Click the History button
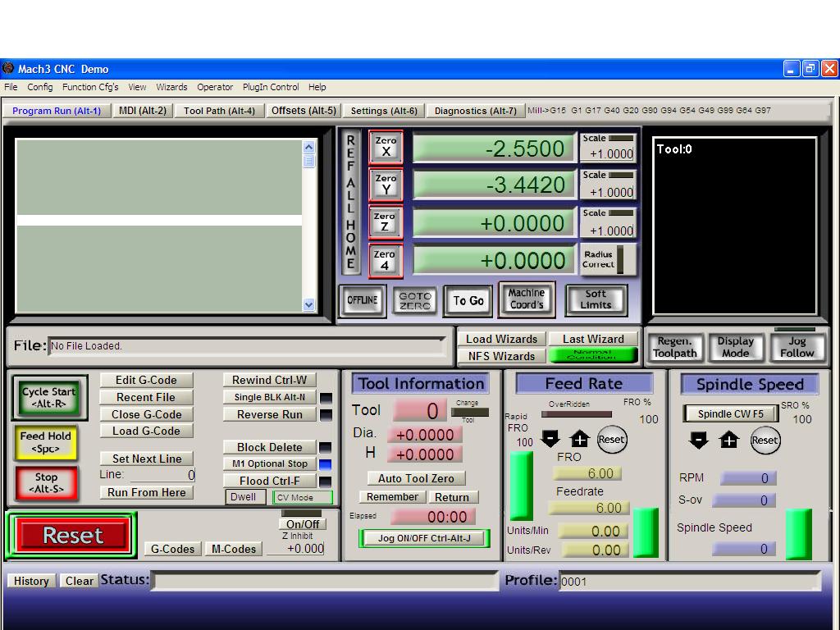 [31, 582]
